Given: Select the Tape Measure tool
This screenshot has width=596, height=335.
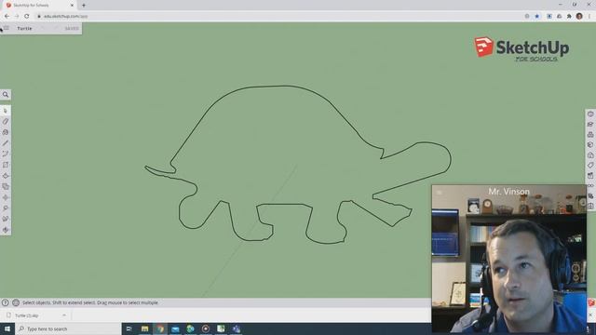Looking at the screenshot, I should (x=6, y=208).
